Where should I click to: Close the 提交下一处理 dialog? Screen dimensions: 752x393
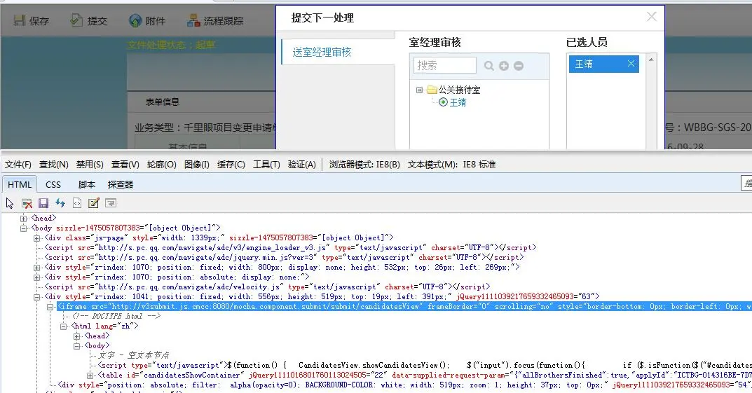click(x=651, y=17)
